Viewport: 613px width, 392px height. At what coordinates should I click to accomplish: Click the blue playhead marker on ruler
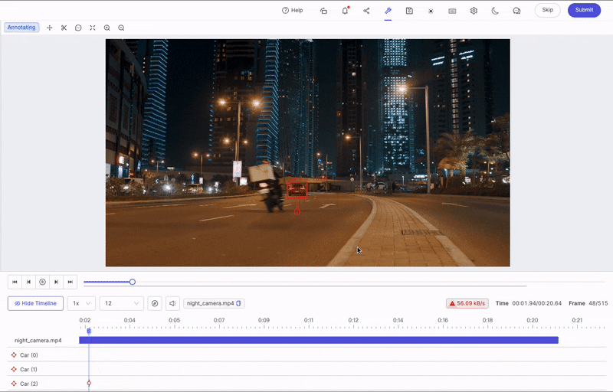89,331
